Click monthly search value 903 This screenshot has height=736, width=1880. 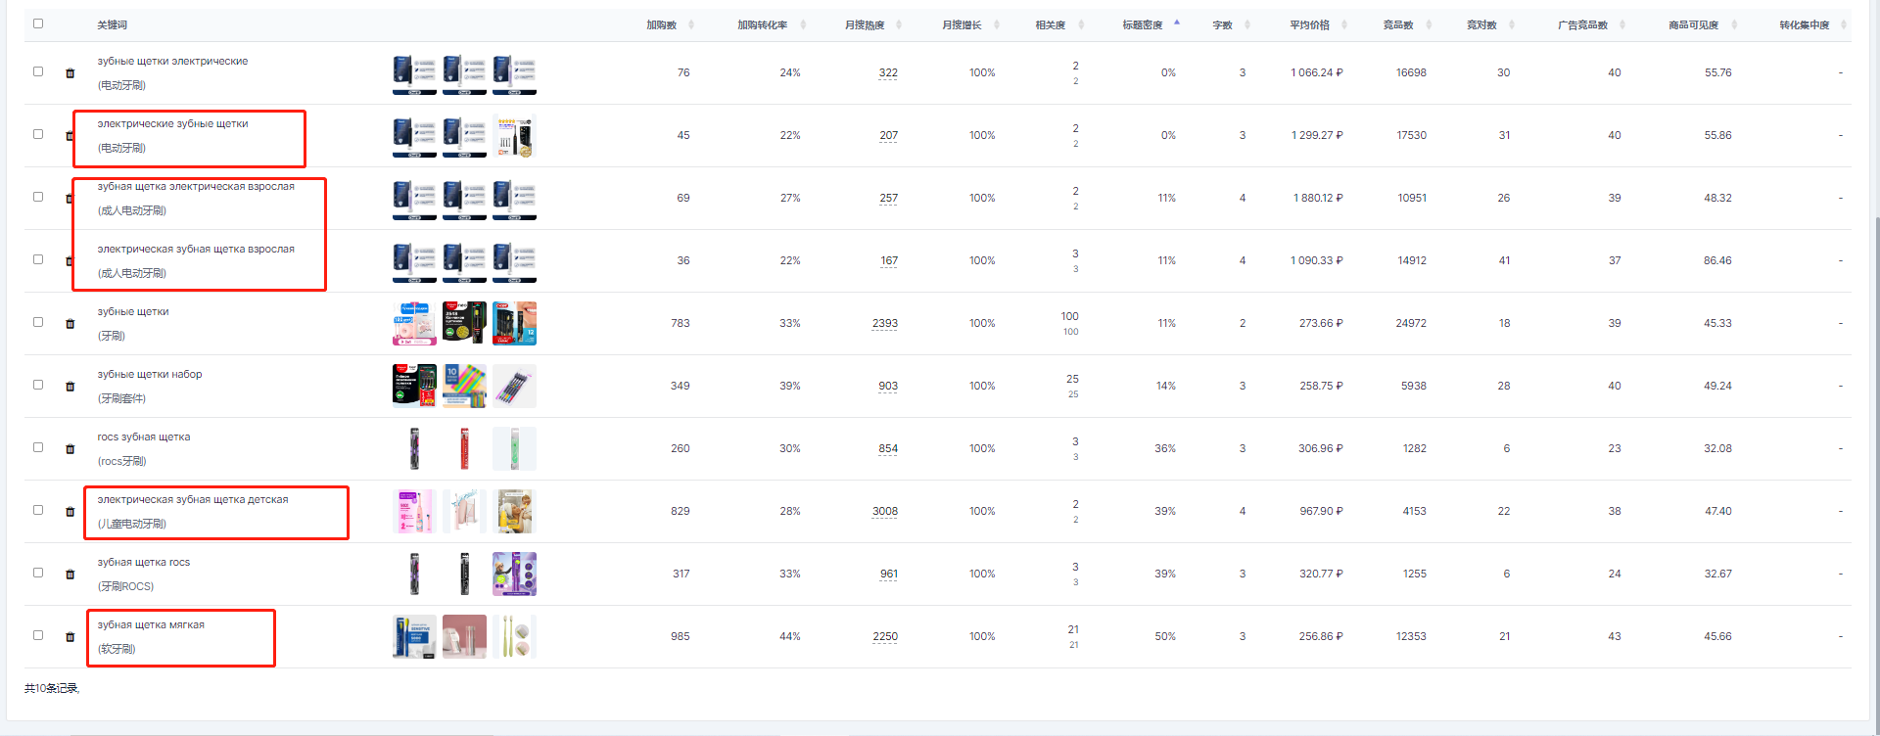[x=888, y=386]
